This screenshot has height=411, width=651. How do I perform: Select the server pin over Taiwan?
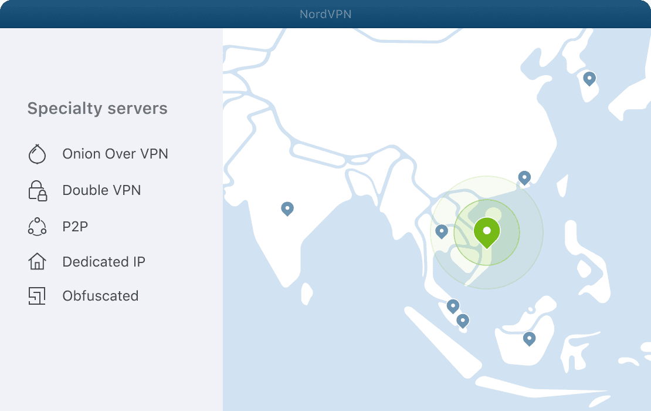[x=524, y=178]
